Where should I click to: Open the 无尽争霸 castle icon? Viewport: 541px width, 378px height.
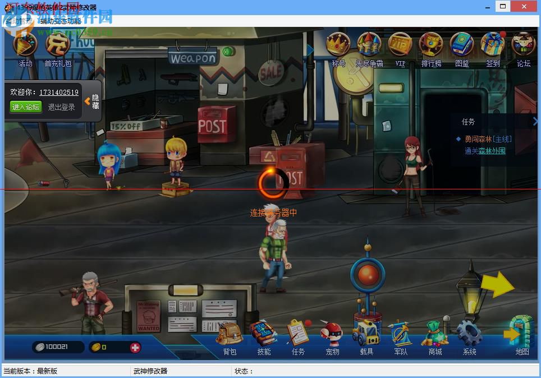[369, 49]
